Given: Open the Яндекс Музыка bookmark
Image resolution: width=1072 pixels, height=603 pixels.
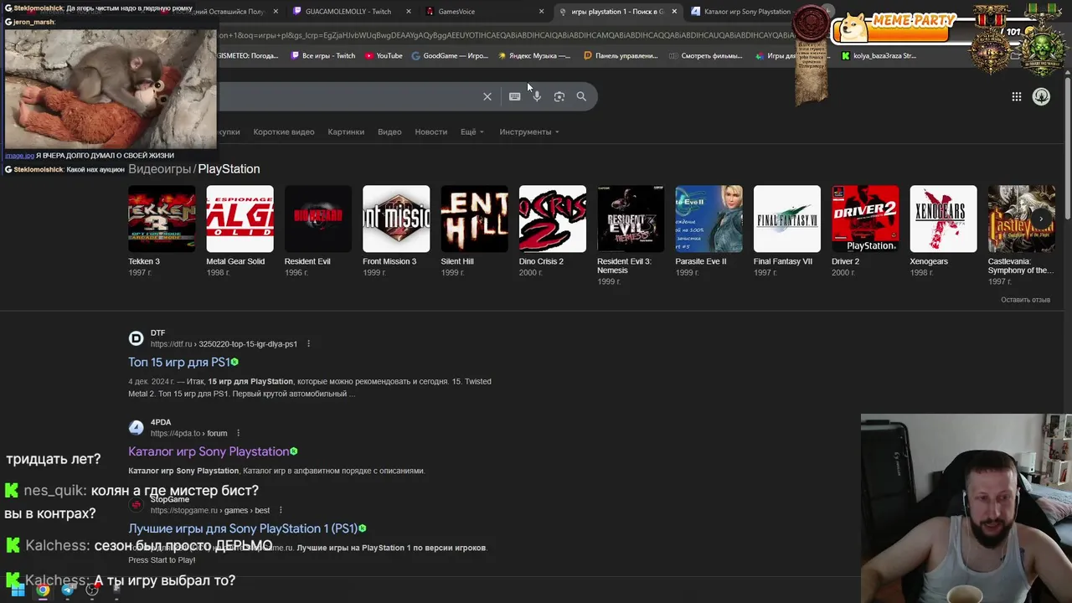Looking at the screenshot, I should (534, 56).
